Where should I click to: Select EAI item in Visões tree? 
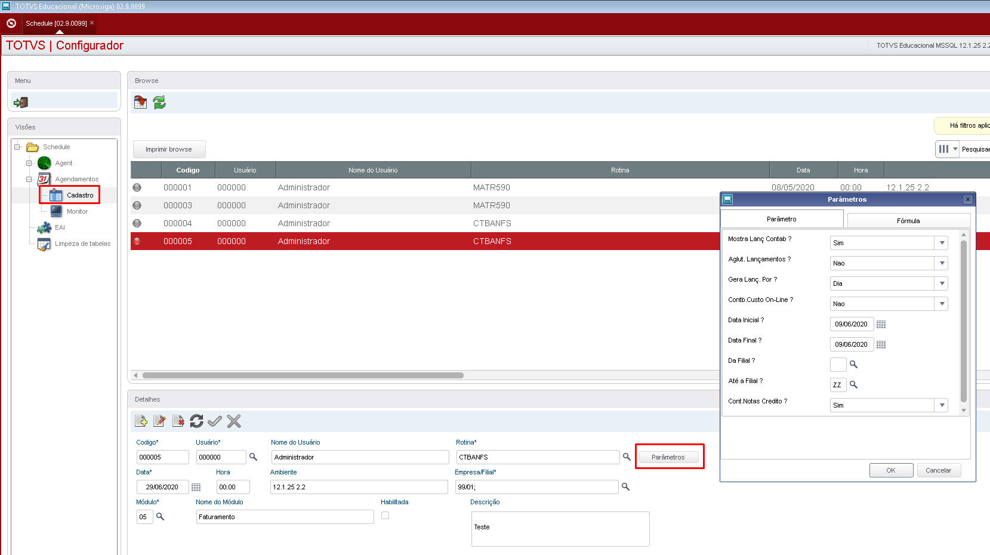tap(60, 227)
